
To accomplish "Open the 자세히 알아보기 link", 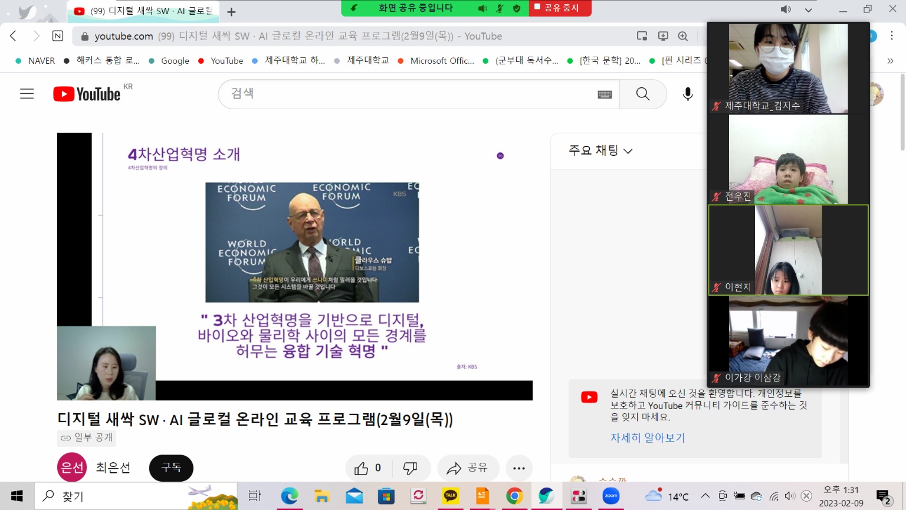I will pos(647,437).
